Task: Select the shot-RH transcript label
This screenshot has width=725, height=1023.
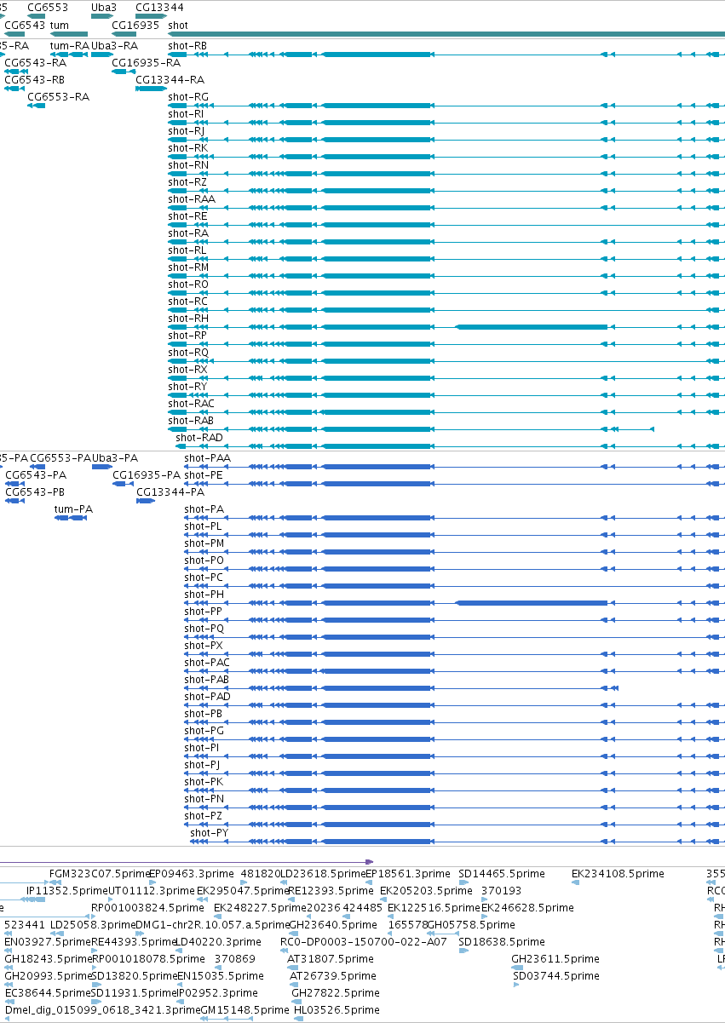Action: click(188, 318)
